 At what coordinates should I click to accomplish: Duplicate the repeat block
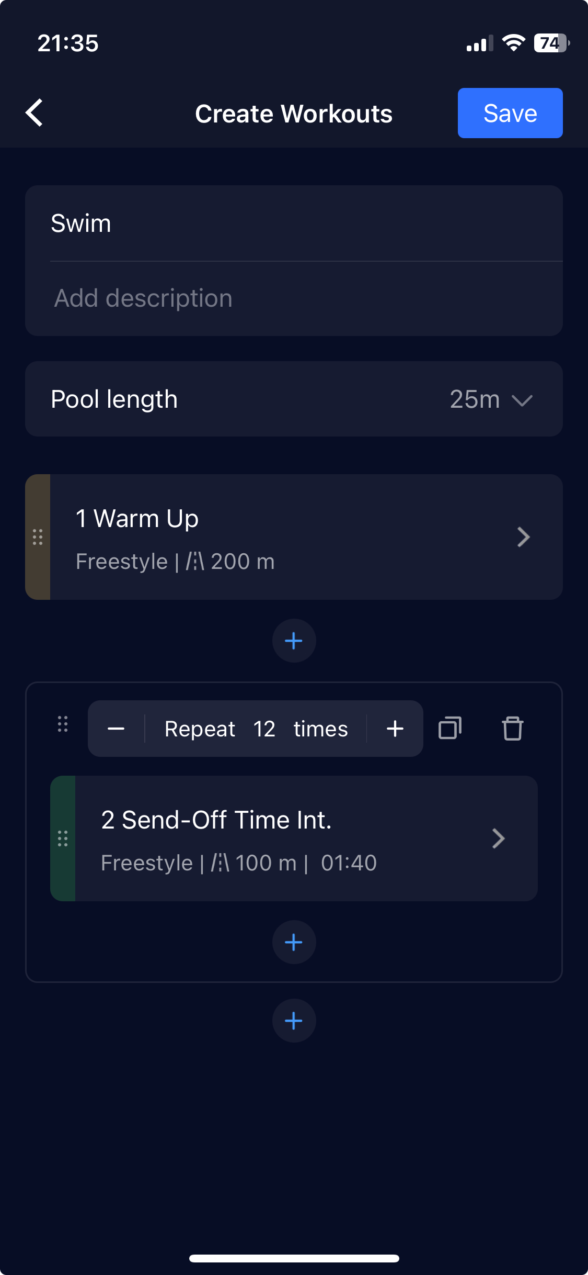point(450,728)
